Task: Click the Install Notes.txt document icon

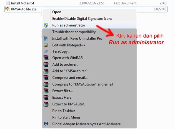Action: tap(8, 3)
